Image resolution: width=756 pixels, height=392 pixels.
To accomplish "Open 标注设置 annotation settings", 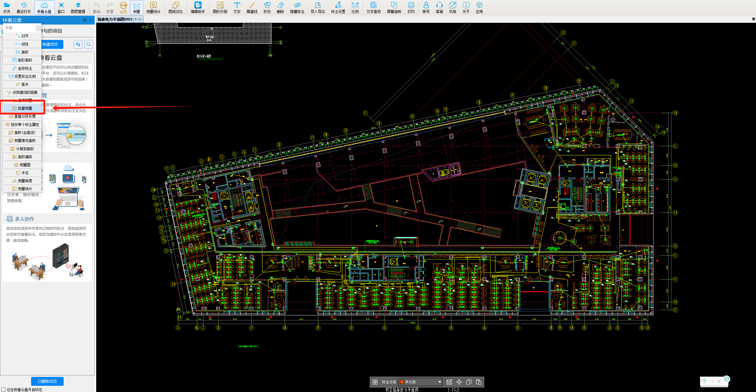I will 338,8.
